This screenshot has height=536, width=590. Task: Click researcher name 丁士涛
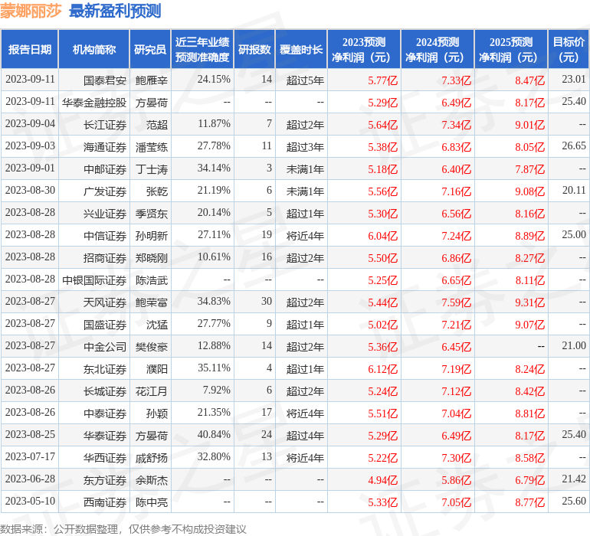(152, 169)
